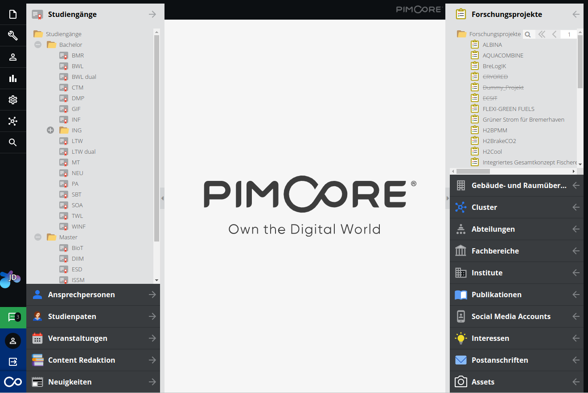Click Studiengänge tree vertical scrollbar

(156, 138)
